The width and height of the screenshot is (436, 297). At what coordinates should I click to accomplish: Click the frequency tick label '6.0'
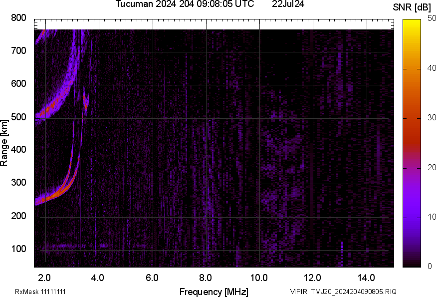152,278
